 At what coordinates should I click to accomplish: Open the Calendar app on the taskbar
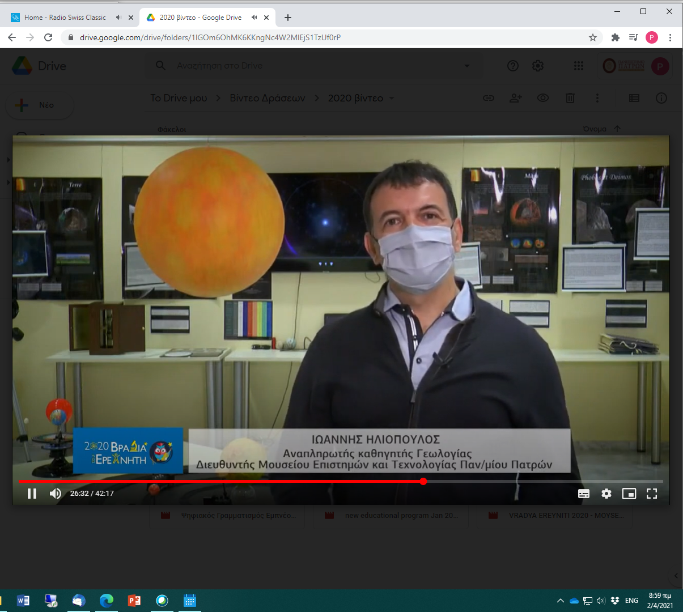tap(190, 601)
